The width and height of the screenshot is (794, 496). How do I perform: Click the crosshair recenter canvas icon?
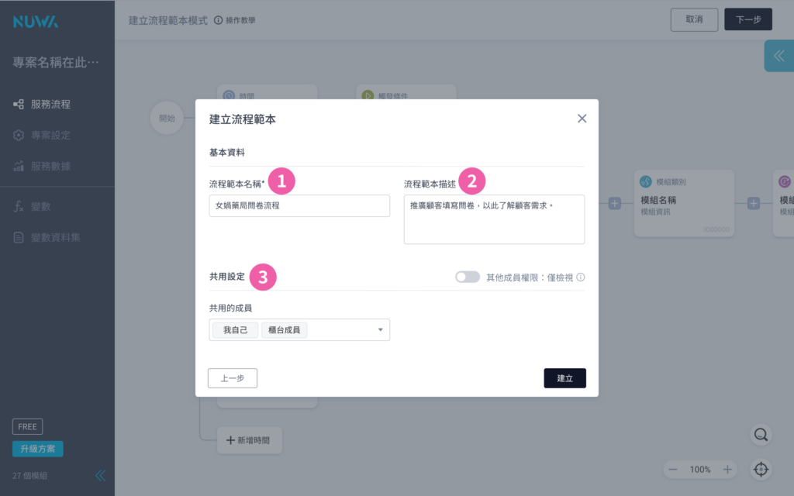pos(761,469)
